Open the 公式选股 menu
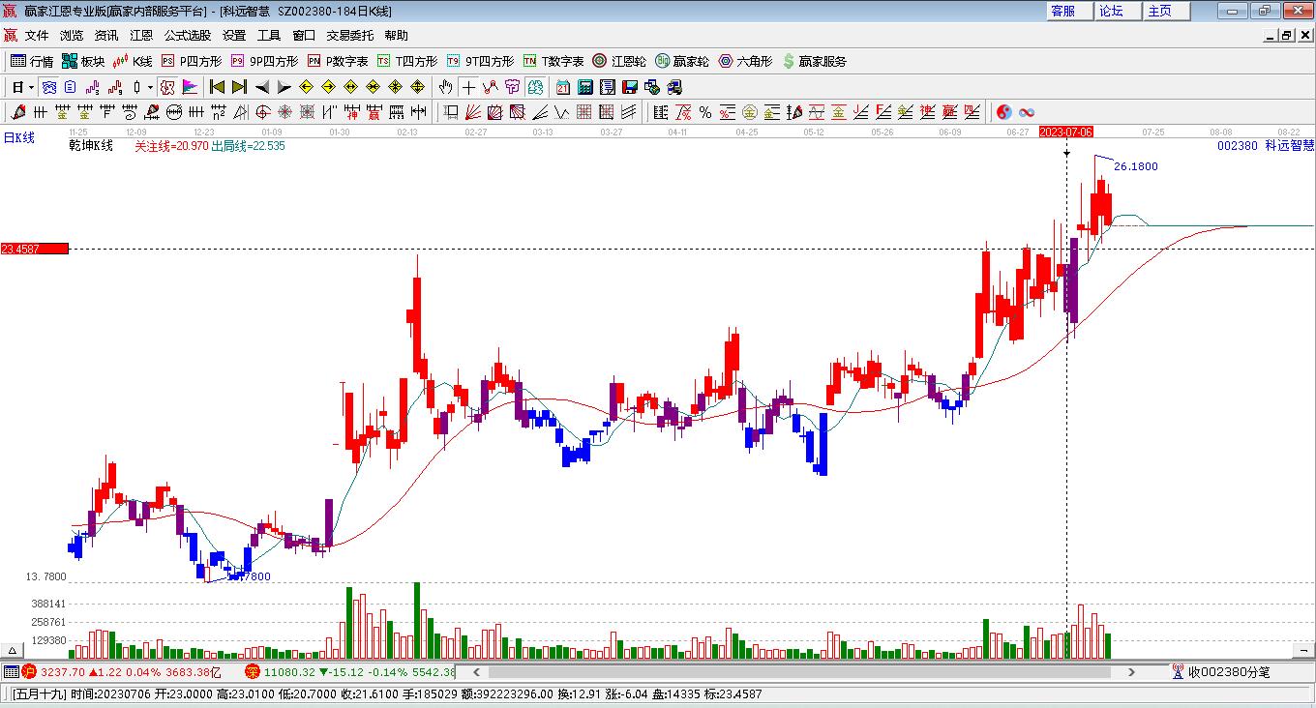Image resolution: width=1316 pixels, height=708 pixels. tap(188, 36)
